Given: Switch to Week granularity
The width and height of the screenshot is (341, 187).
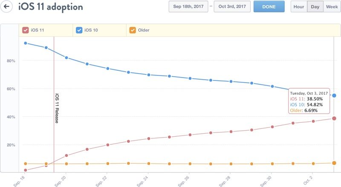Looking at the screenshot, I should 331,7.
